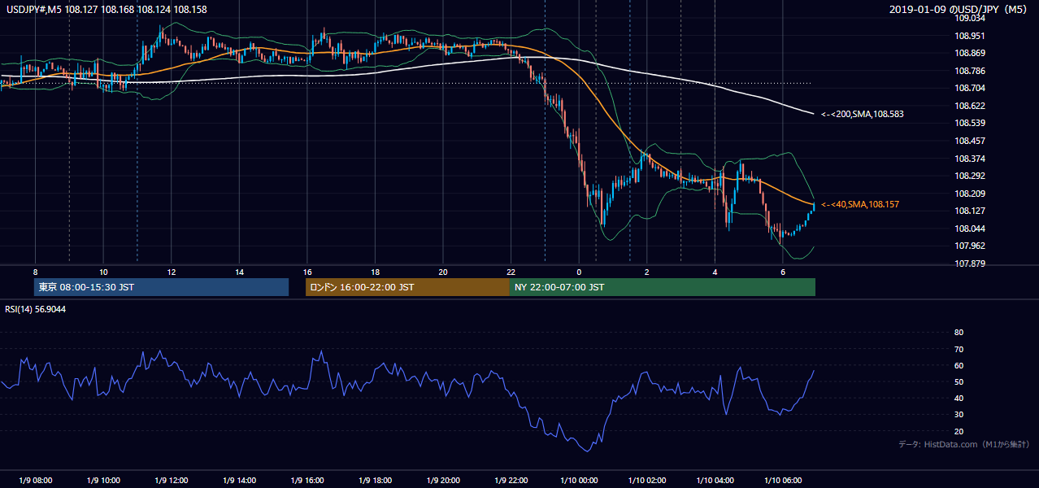
Task: Click bottom time label 1/9 18:00
Action: pyautogui.click(x=375, y=481)
